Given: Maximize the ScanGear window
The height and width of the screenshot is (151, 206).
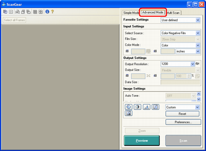Looking at the screenshot, I should tap(196, 5).
